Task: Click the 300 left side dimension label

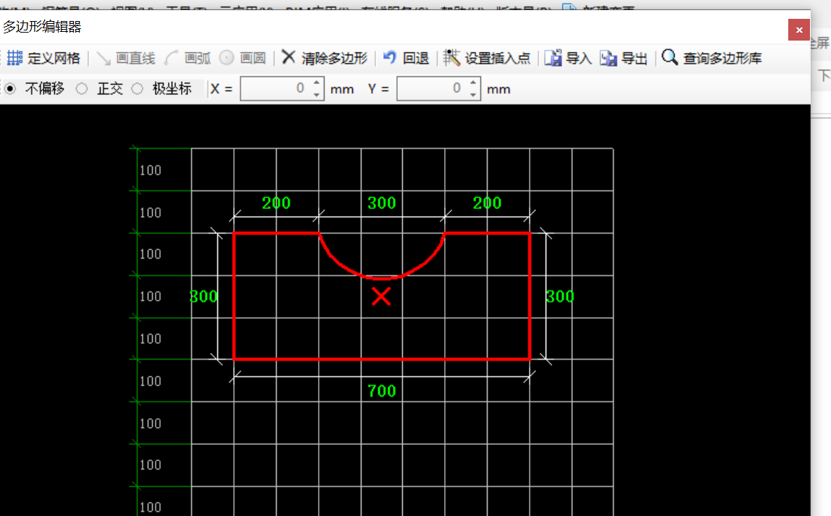Action: coord(204,296)
